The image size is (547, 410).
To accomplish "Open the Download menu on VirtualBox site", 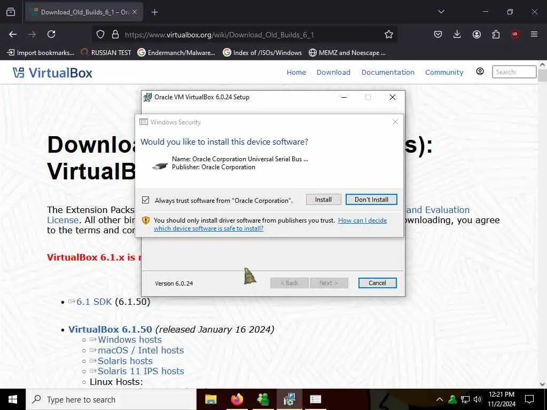I will (333, 72).
